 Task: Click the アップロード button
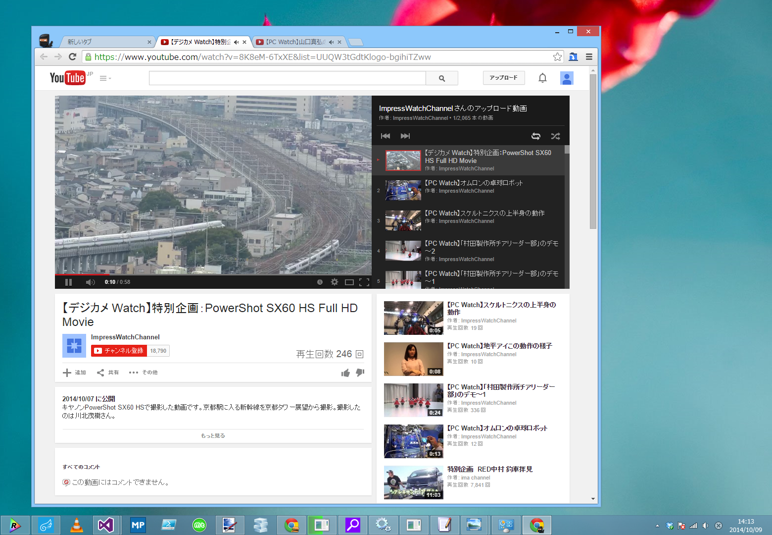coord(504,78)
